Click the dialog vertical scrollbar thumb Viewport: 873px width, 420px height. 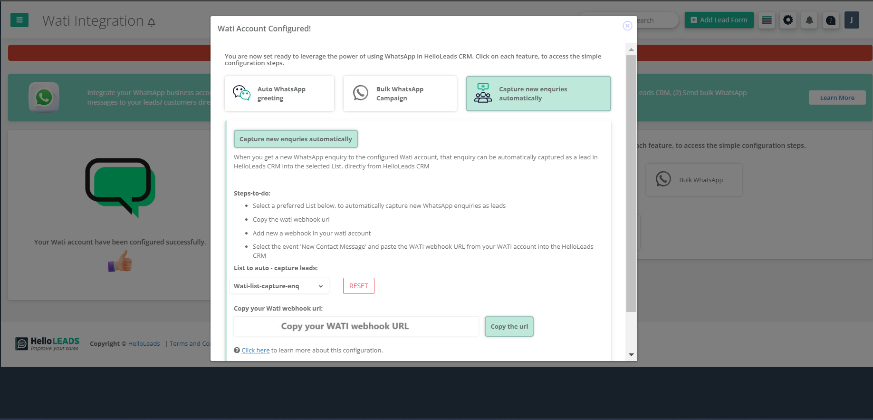pyautogui.click(x=631, y=183)
